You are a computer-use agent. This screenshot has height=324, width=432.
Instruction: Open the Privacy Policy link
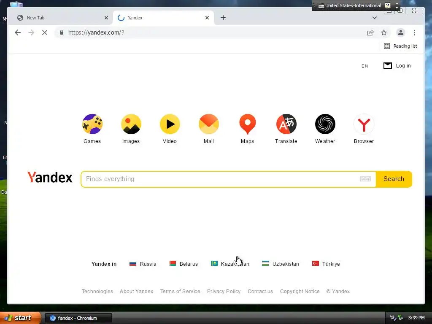pos(224,291)
